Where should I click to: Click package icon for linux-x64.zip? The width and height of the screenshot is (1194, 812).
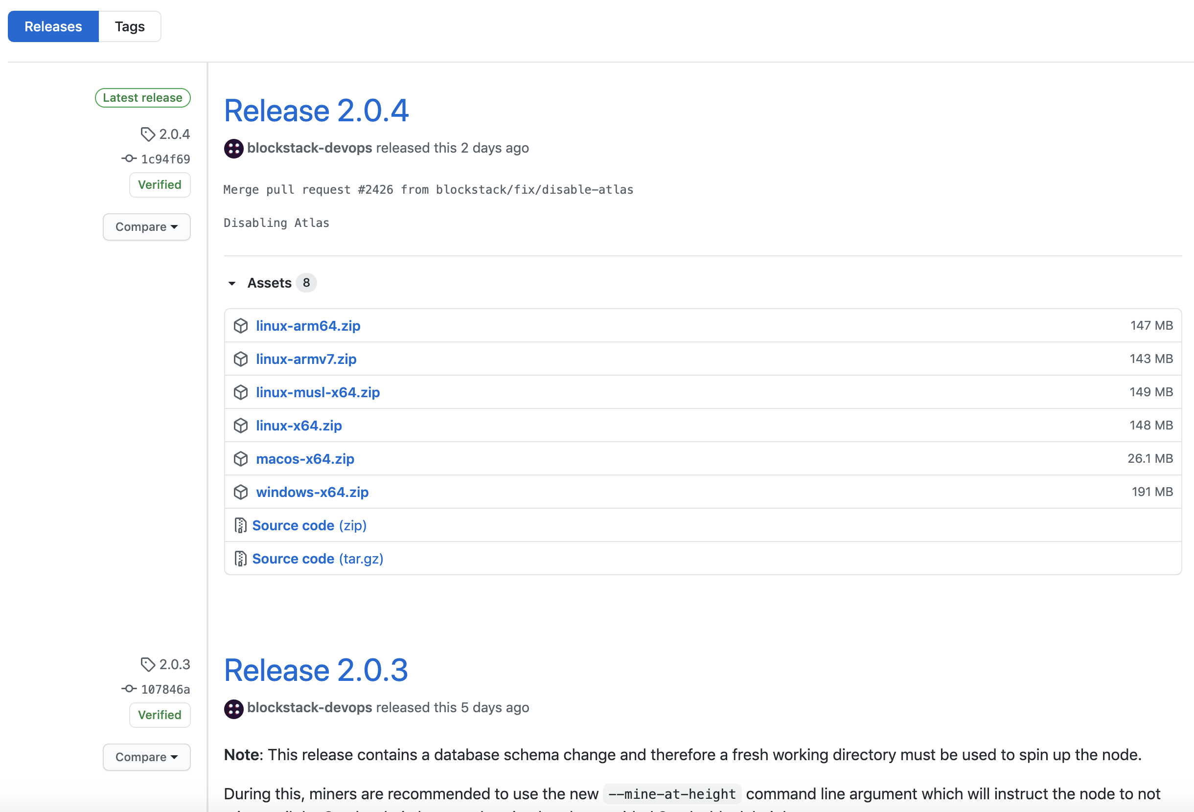240,425
